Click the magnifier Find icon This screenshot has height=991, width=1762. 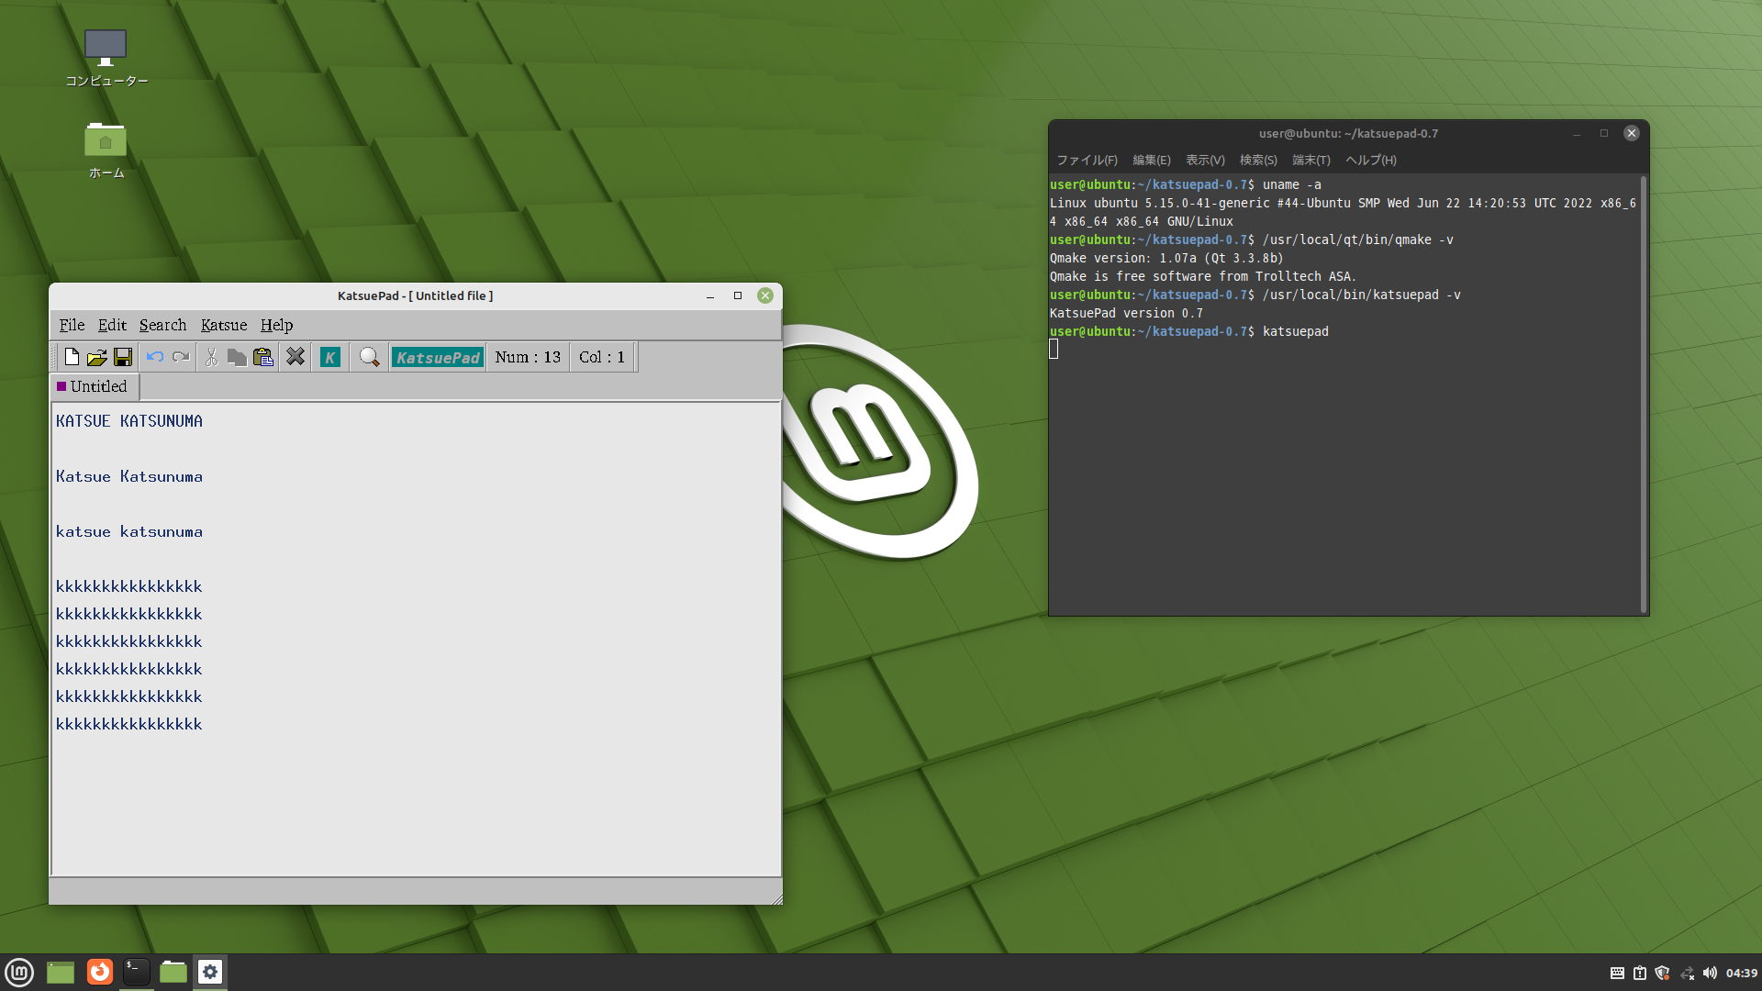[370, 357]
